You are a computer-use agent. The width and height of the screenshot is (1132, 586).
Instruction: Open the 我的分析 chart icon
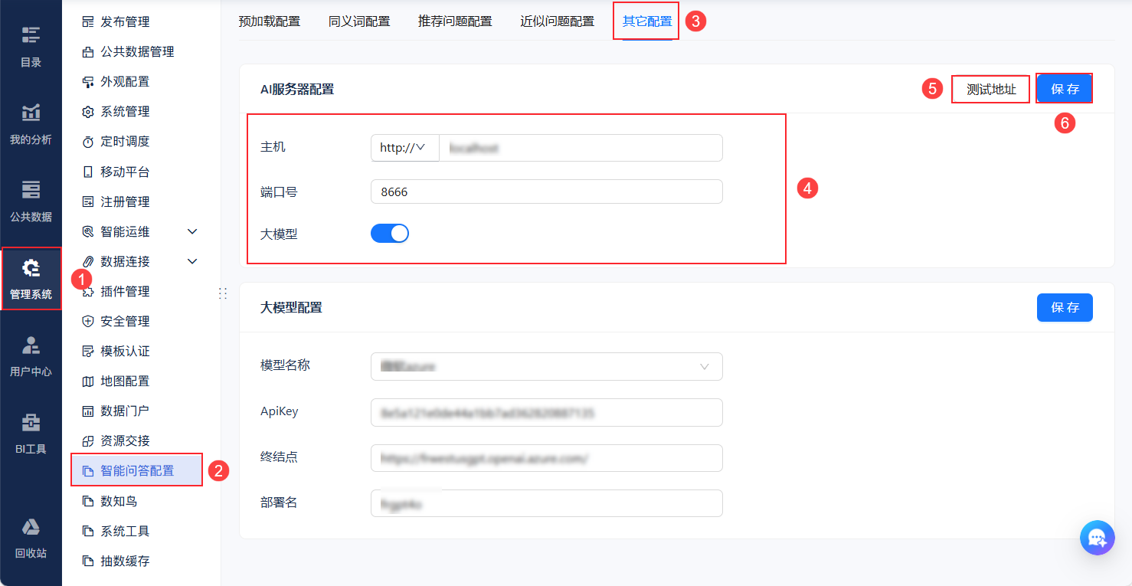point(31,112)
